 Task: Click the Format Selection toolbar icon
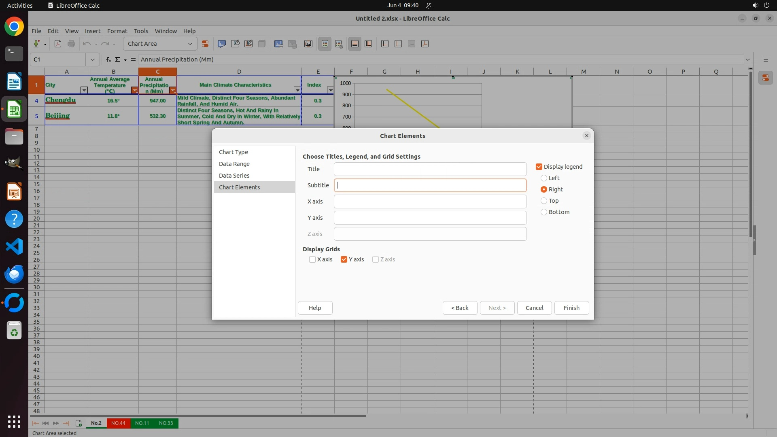(205, 44)
